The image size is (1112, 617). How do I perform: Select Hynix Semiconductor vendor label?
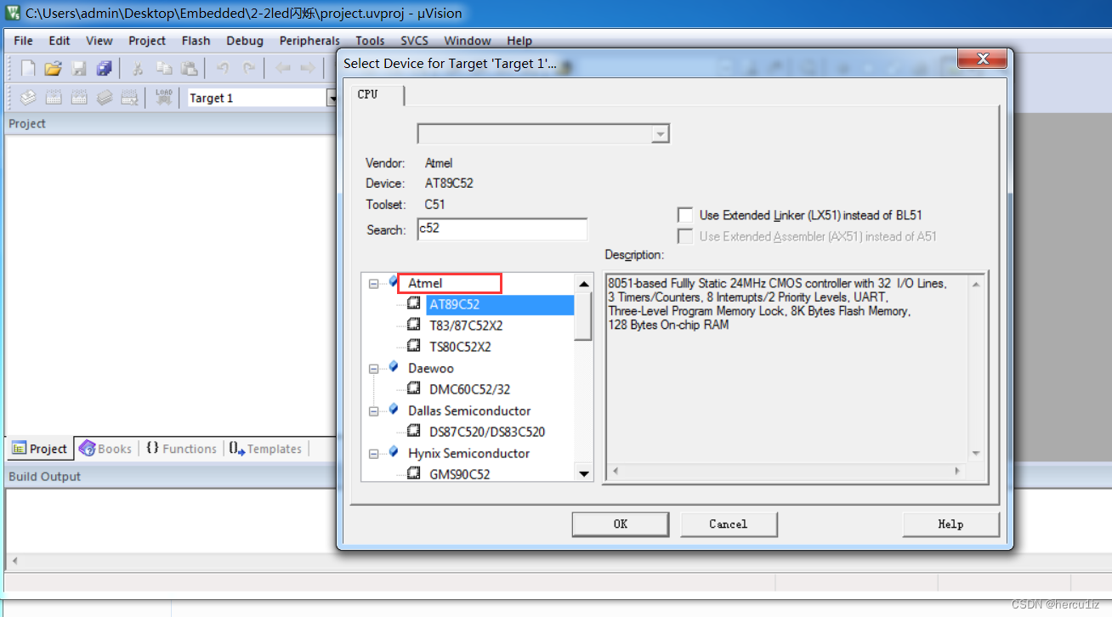tap(468, 453)
